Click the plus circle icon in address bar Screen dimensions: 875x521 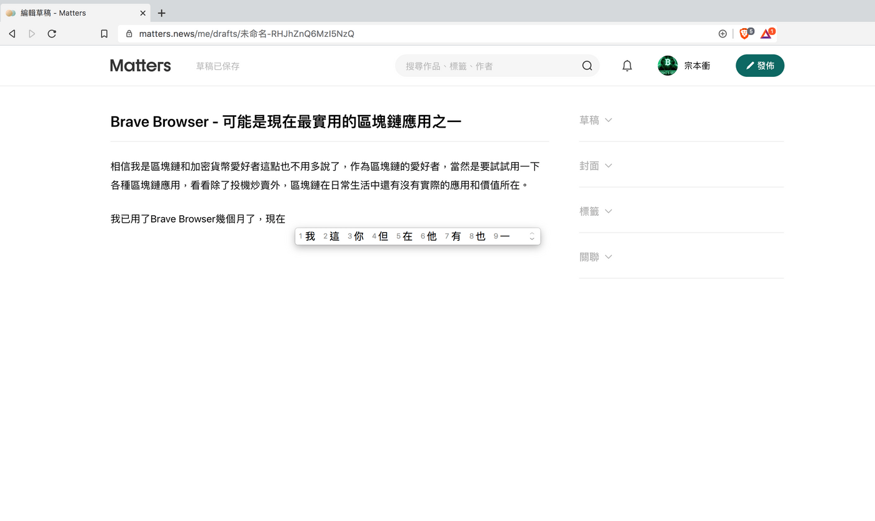722,34
